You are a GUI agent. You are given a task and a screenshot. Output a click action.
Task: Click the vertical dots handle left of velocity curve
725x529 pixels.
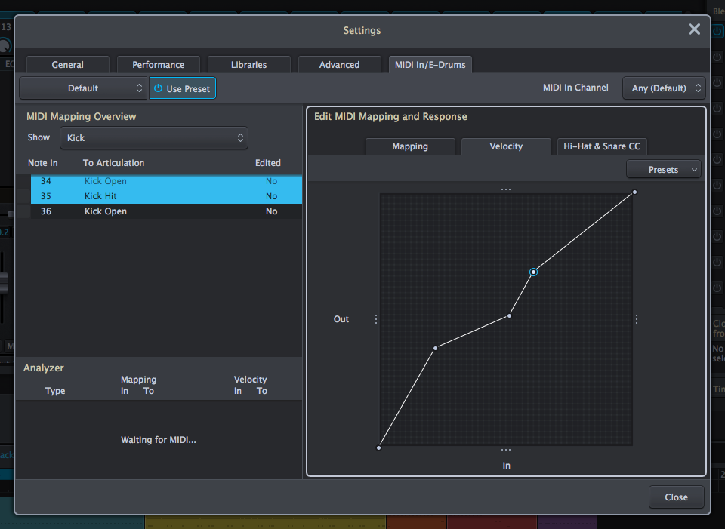pyautogui.click(x=376, y=318)
